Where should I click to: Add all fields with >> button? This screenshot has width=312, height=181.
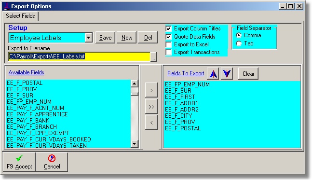pos(151,107)
